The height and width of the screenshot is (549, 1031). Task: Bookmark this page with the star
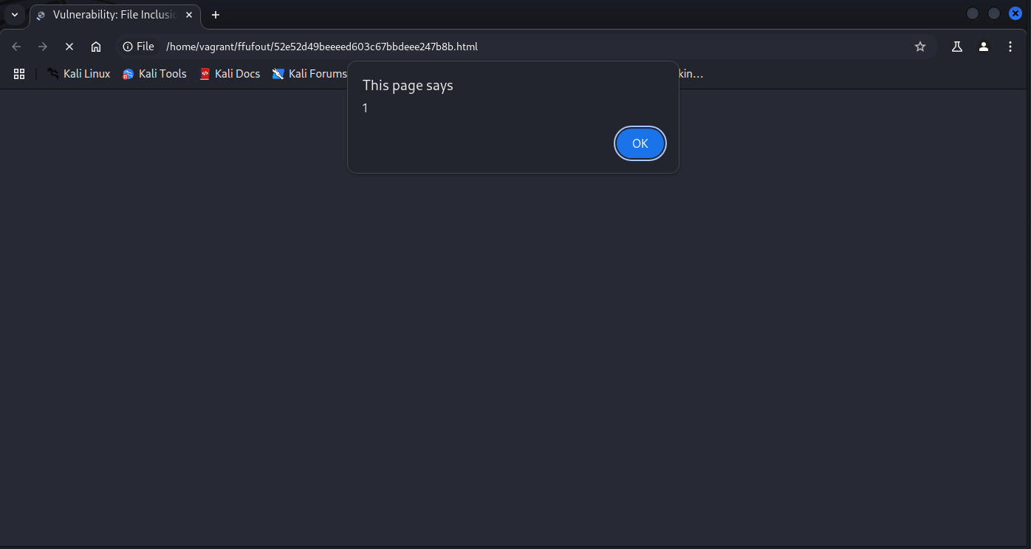pos(919,47)
